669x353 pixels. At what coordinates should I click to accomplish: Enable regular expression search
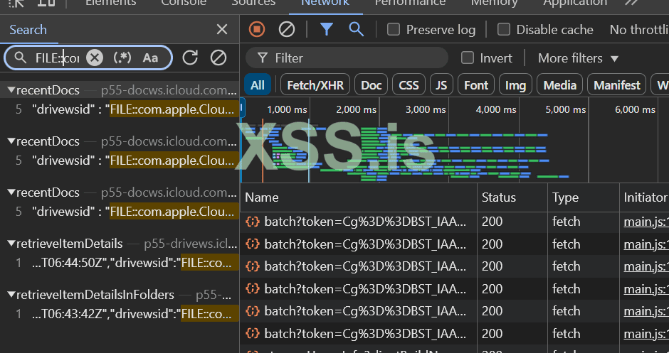point(122,58)
